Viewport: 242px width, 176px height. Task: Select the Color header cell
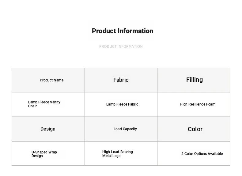[194, 129]
